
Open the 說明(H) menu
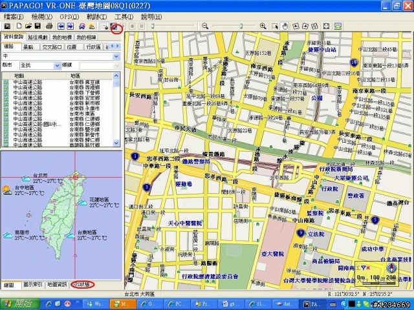click(x=151, y=17)
